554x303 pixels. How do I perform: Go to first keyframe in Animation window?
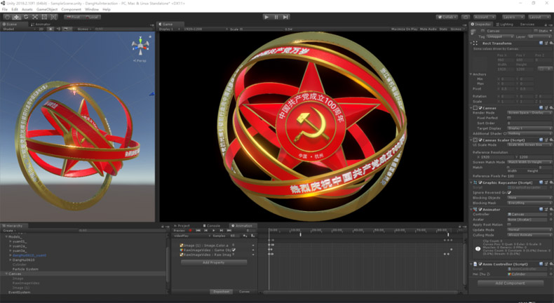click(198, 231)
